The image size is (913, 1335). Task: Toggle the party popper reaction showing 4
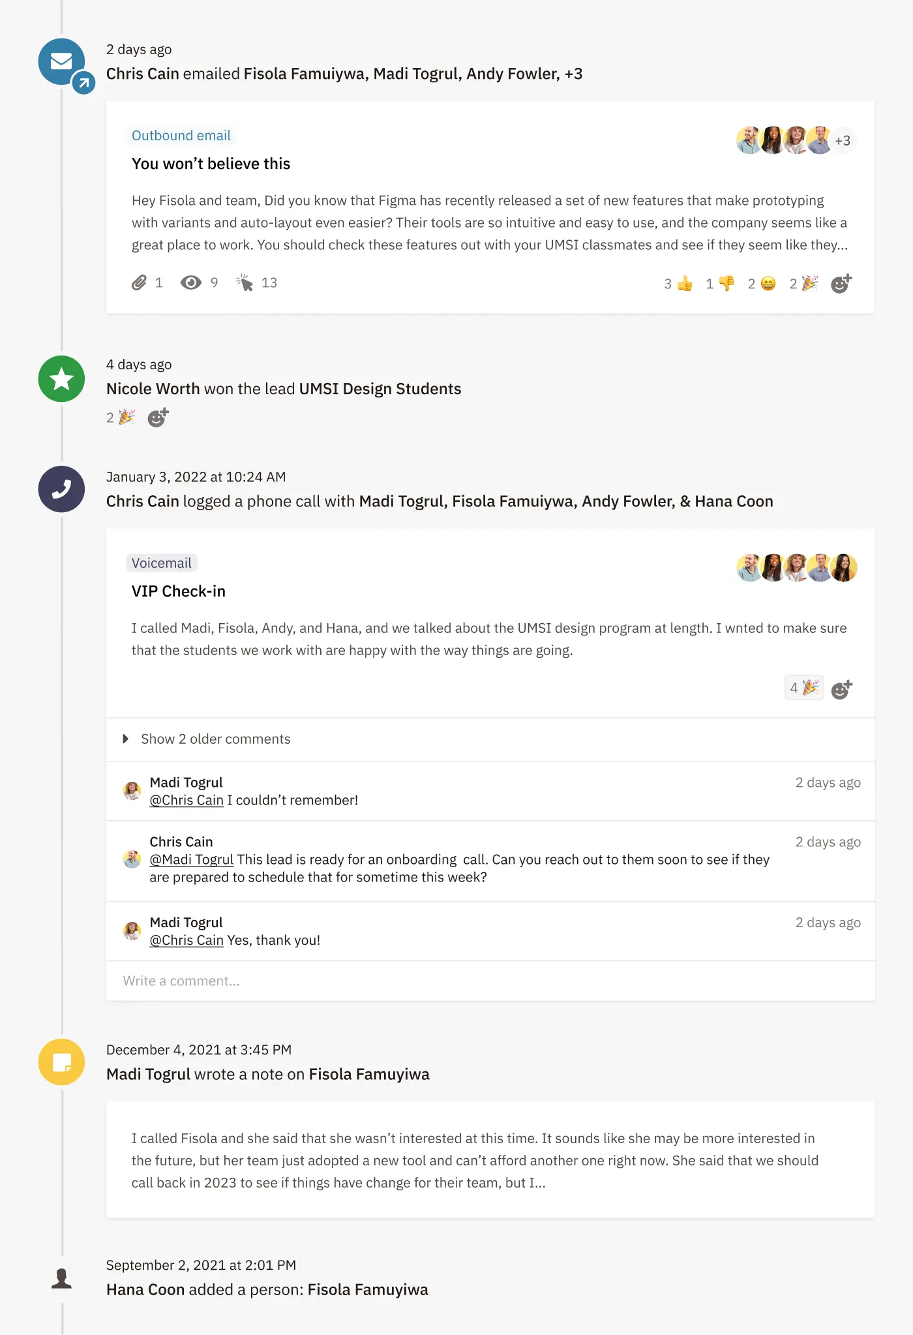pos(804,688)
